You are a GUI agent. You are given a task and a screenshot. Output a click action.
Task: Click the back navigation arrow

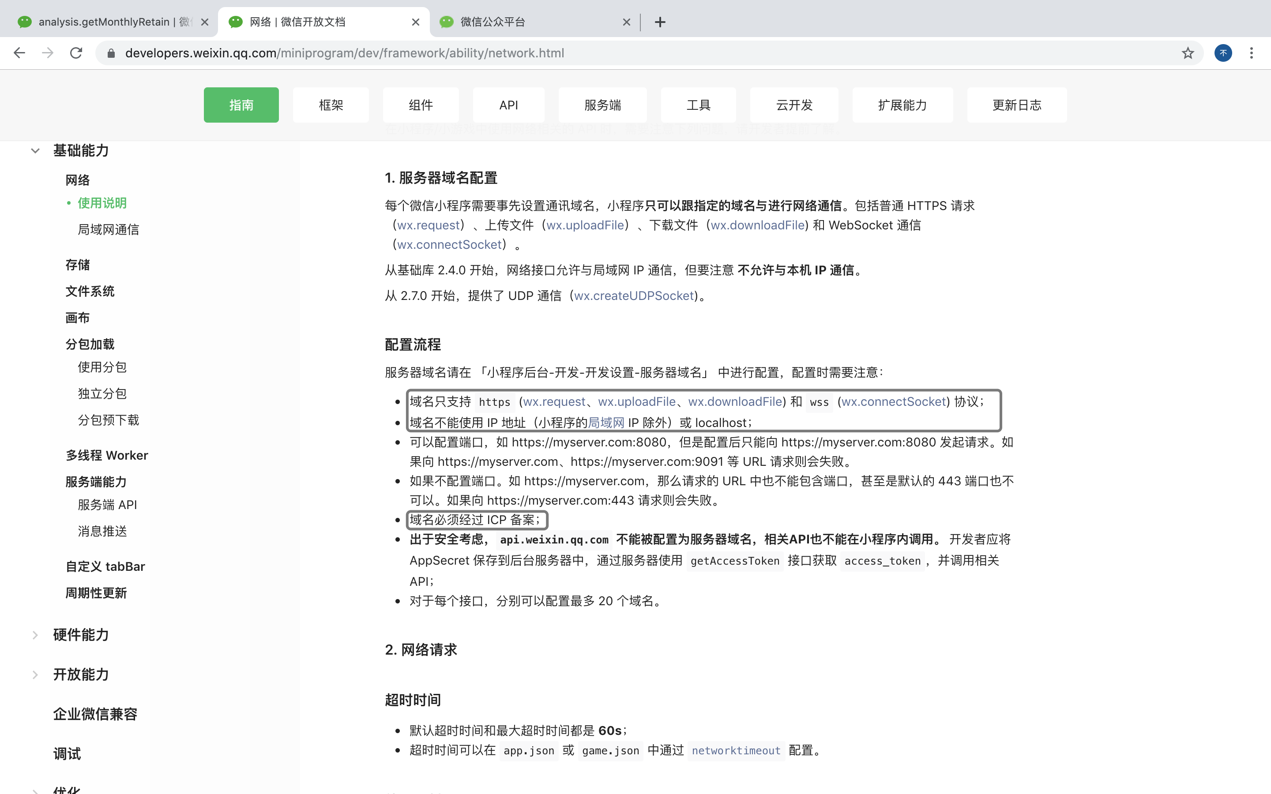tap(19, 52)
